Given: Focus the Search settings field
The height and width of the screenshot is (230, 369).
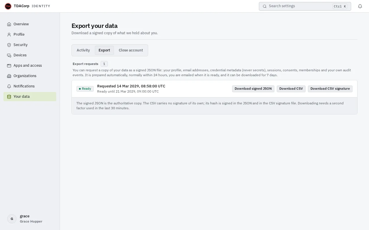Looking at the screenshot, I should click(305, 6).
